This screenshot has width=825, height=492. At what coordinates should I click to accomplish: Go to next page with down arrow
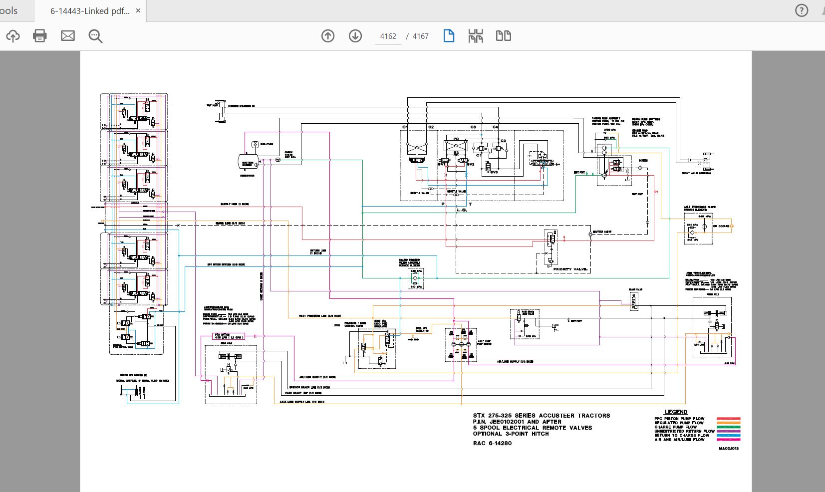pyautogui.click(x=355, y=36)
